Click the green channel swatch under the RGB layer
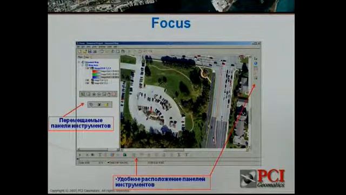The width and height of the screenshot is (346, 195). (x=96, y=74)
